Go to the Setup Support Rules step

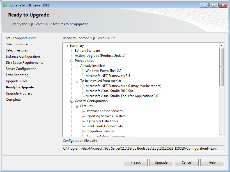click(21, 38)
